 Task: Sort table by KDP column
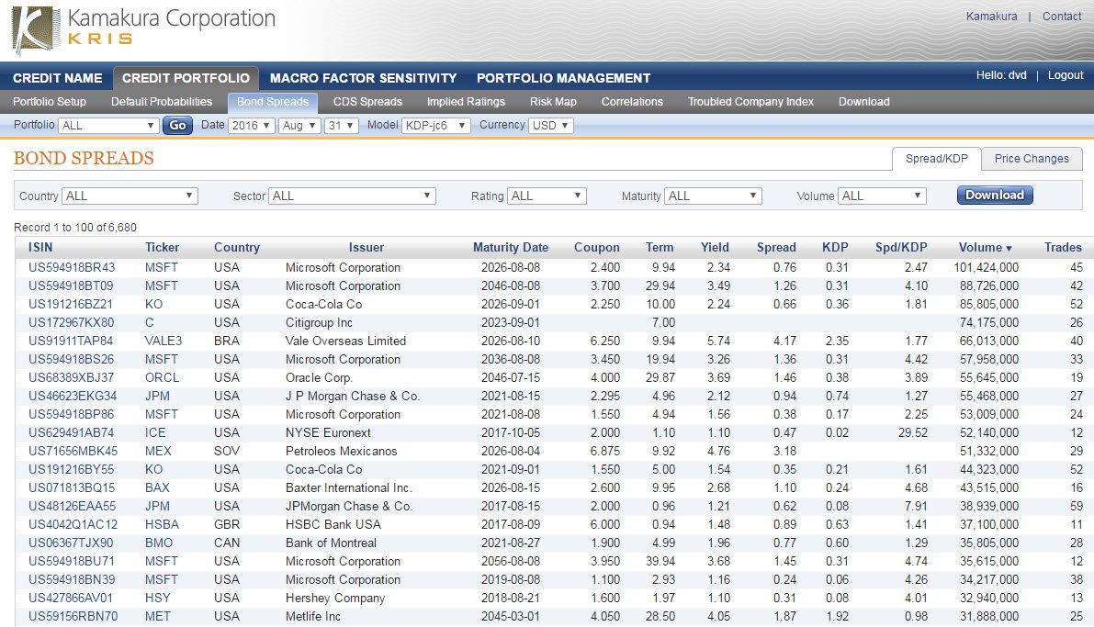coord(835,247)
